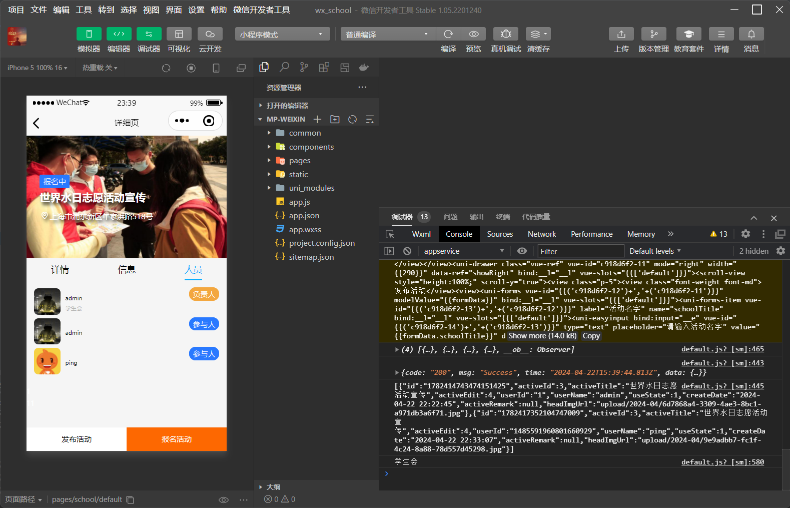Open the search icon in editor sidebar
This screenshot has height=508, width=790.
click(284, 67)
